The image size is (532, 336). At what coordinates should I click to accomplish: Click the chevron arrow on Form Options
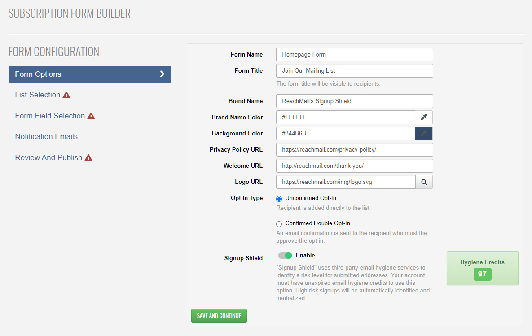[162, 74]
